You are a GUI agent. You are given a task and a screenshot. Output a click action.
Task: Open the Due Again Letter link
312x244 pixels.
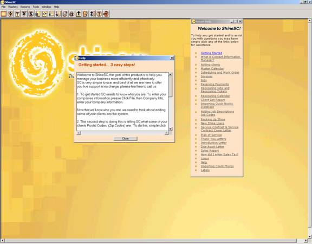[212, 146]
